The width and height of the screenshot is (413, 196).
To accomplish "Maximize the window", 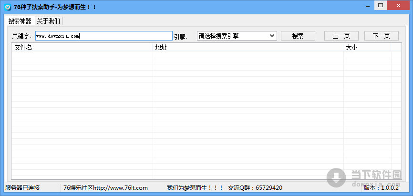I will tap(381, 5).
